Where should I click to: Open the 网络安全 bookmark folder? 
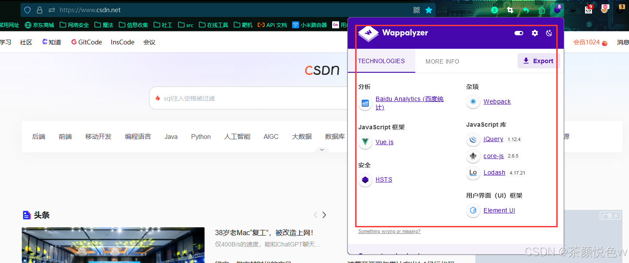[x=74, y=25]
